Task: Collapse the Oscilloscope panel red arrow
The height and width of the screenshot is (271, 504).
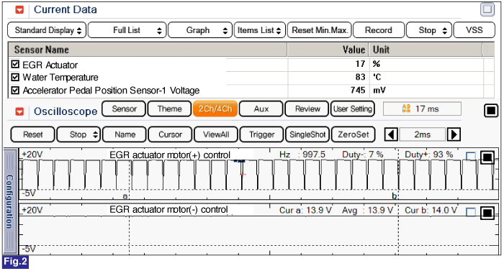Action: [19, 111]
